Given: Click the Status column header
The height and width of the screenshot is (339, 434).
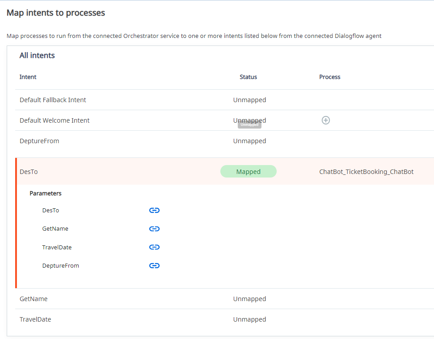Looking at the screenshot, I should click(x=248, y=77).
